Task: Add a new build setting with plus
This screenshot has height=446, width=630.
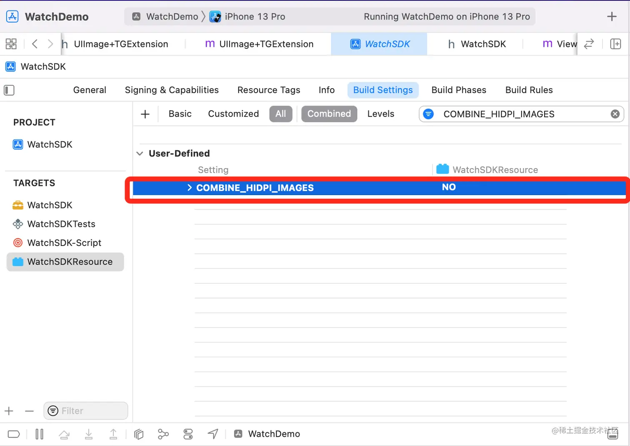Action: coord(145,114)
